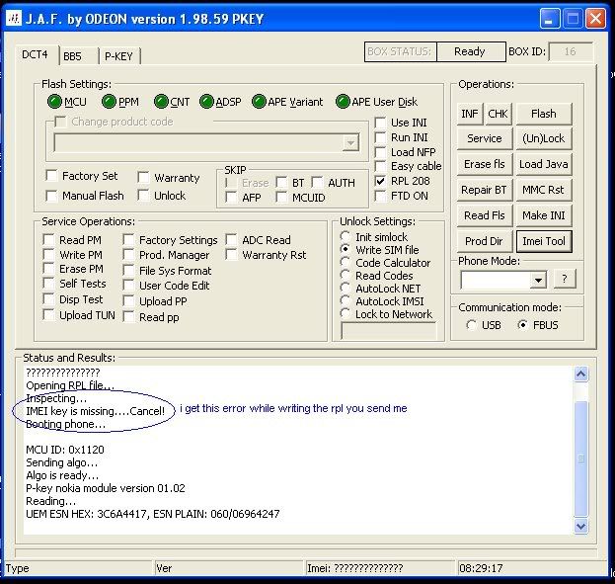Check Read PM service operation
The image size is (615, 584).
click(x=48, y=239)
